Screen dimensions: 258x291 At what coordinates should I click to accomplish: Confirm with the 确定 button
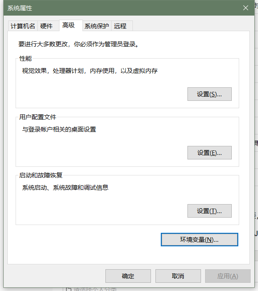[128, 276]
